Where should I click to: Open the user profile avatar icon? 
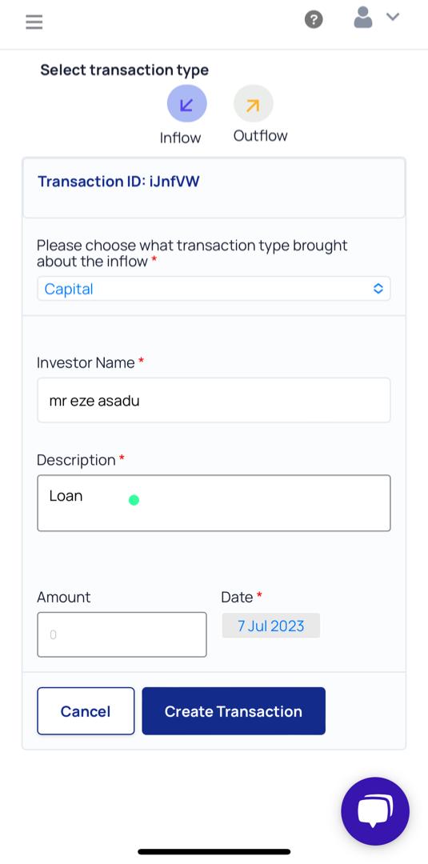[363, 18]
